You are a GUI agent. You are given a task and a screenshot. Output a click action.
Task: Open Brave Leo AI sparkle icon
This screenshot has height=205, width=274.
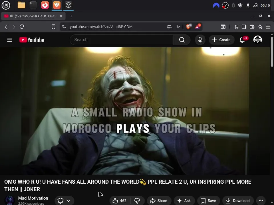pos(260,27)
